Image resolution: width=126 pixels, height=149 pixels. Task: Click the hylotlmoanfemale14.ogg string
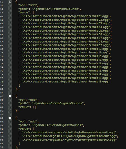tap(66, 63)
